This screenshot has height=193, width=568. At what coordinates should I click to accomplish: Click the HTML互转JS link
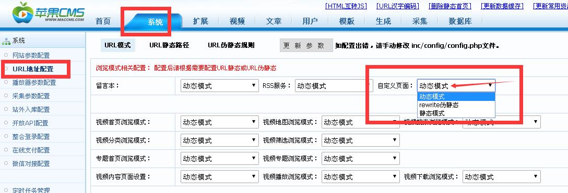pos(346,6)
